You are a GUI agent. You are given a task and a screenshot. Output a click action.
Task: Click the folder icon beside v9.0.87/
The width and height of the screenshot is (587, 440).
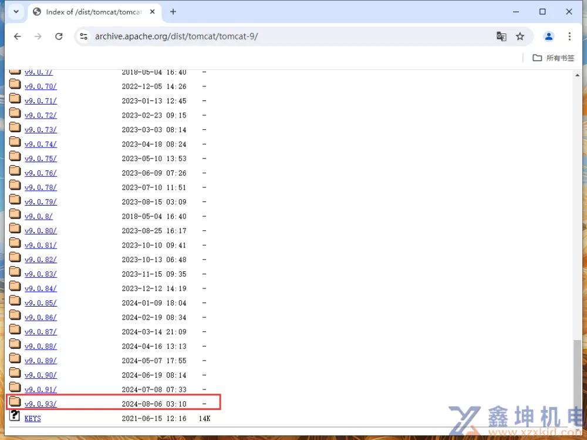15,329
